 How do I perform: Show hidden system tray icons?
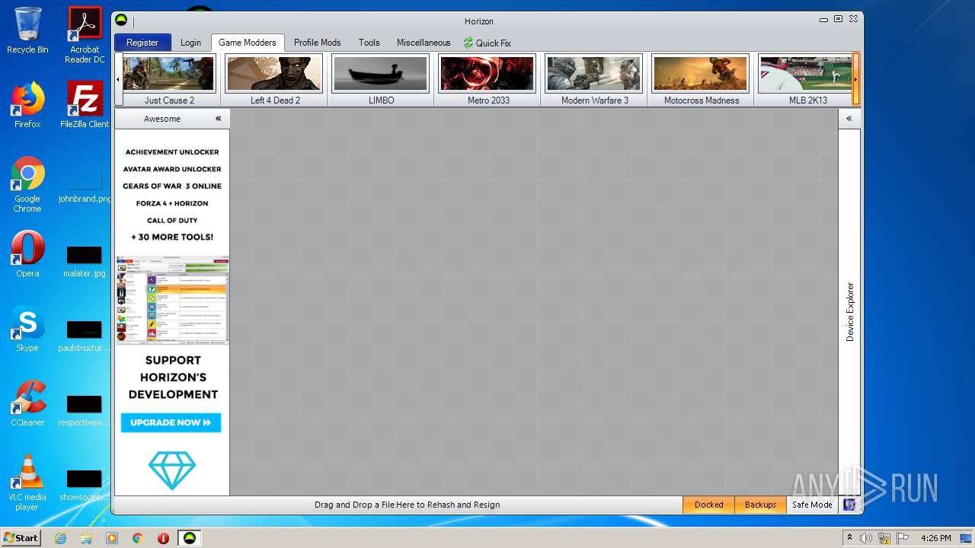coord(849,538)
